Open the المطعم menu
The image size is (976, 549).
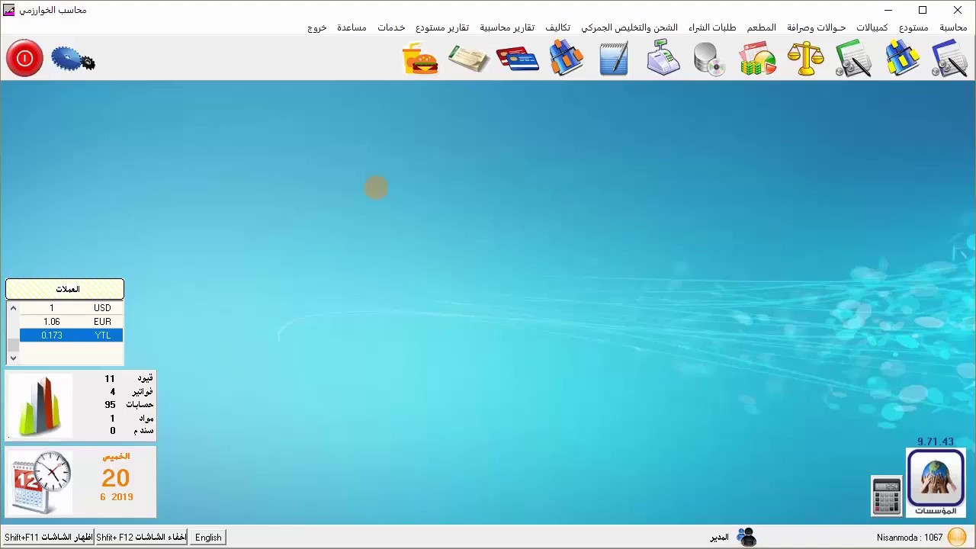click(x=761, y=27)
